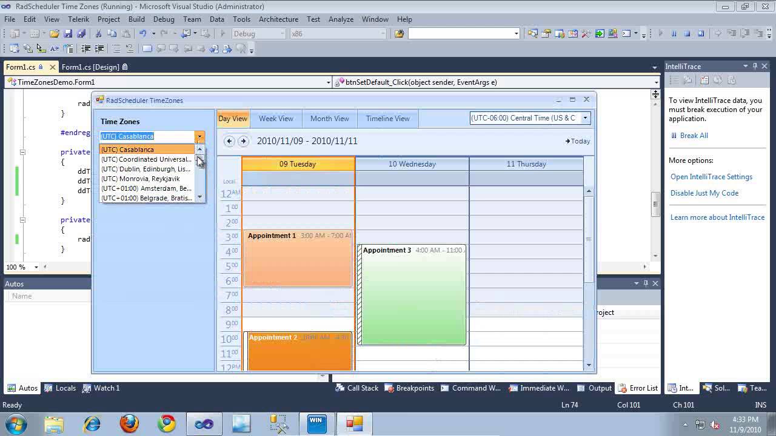Click the Properties Window toolbar icon
The width and height of the screenshot is (776, 436).
pos(546,34)
